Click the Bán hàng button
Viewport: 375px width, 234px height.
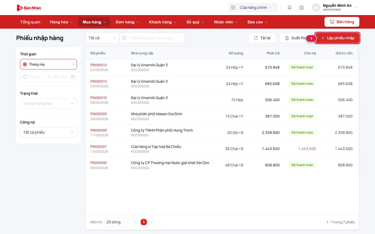[342, 22]
